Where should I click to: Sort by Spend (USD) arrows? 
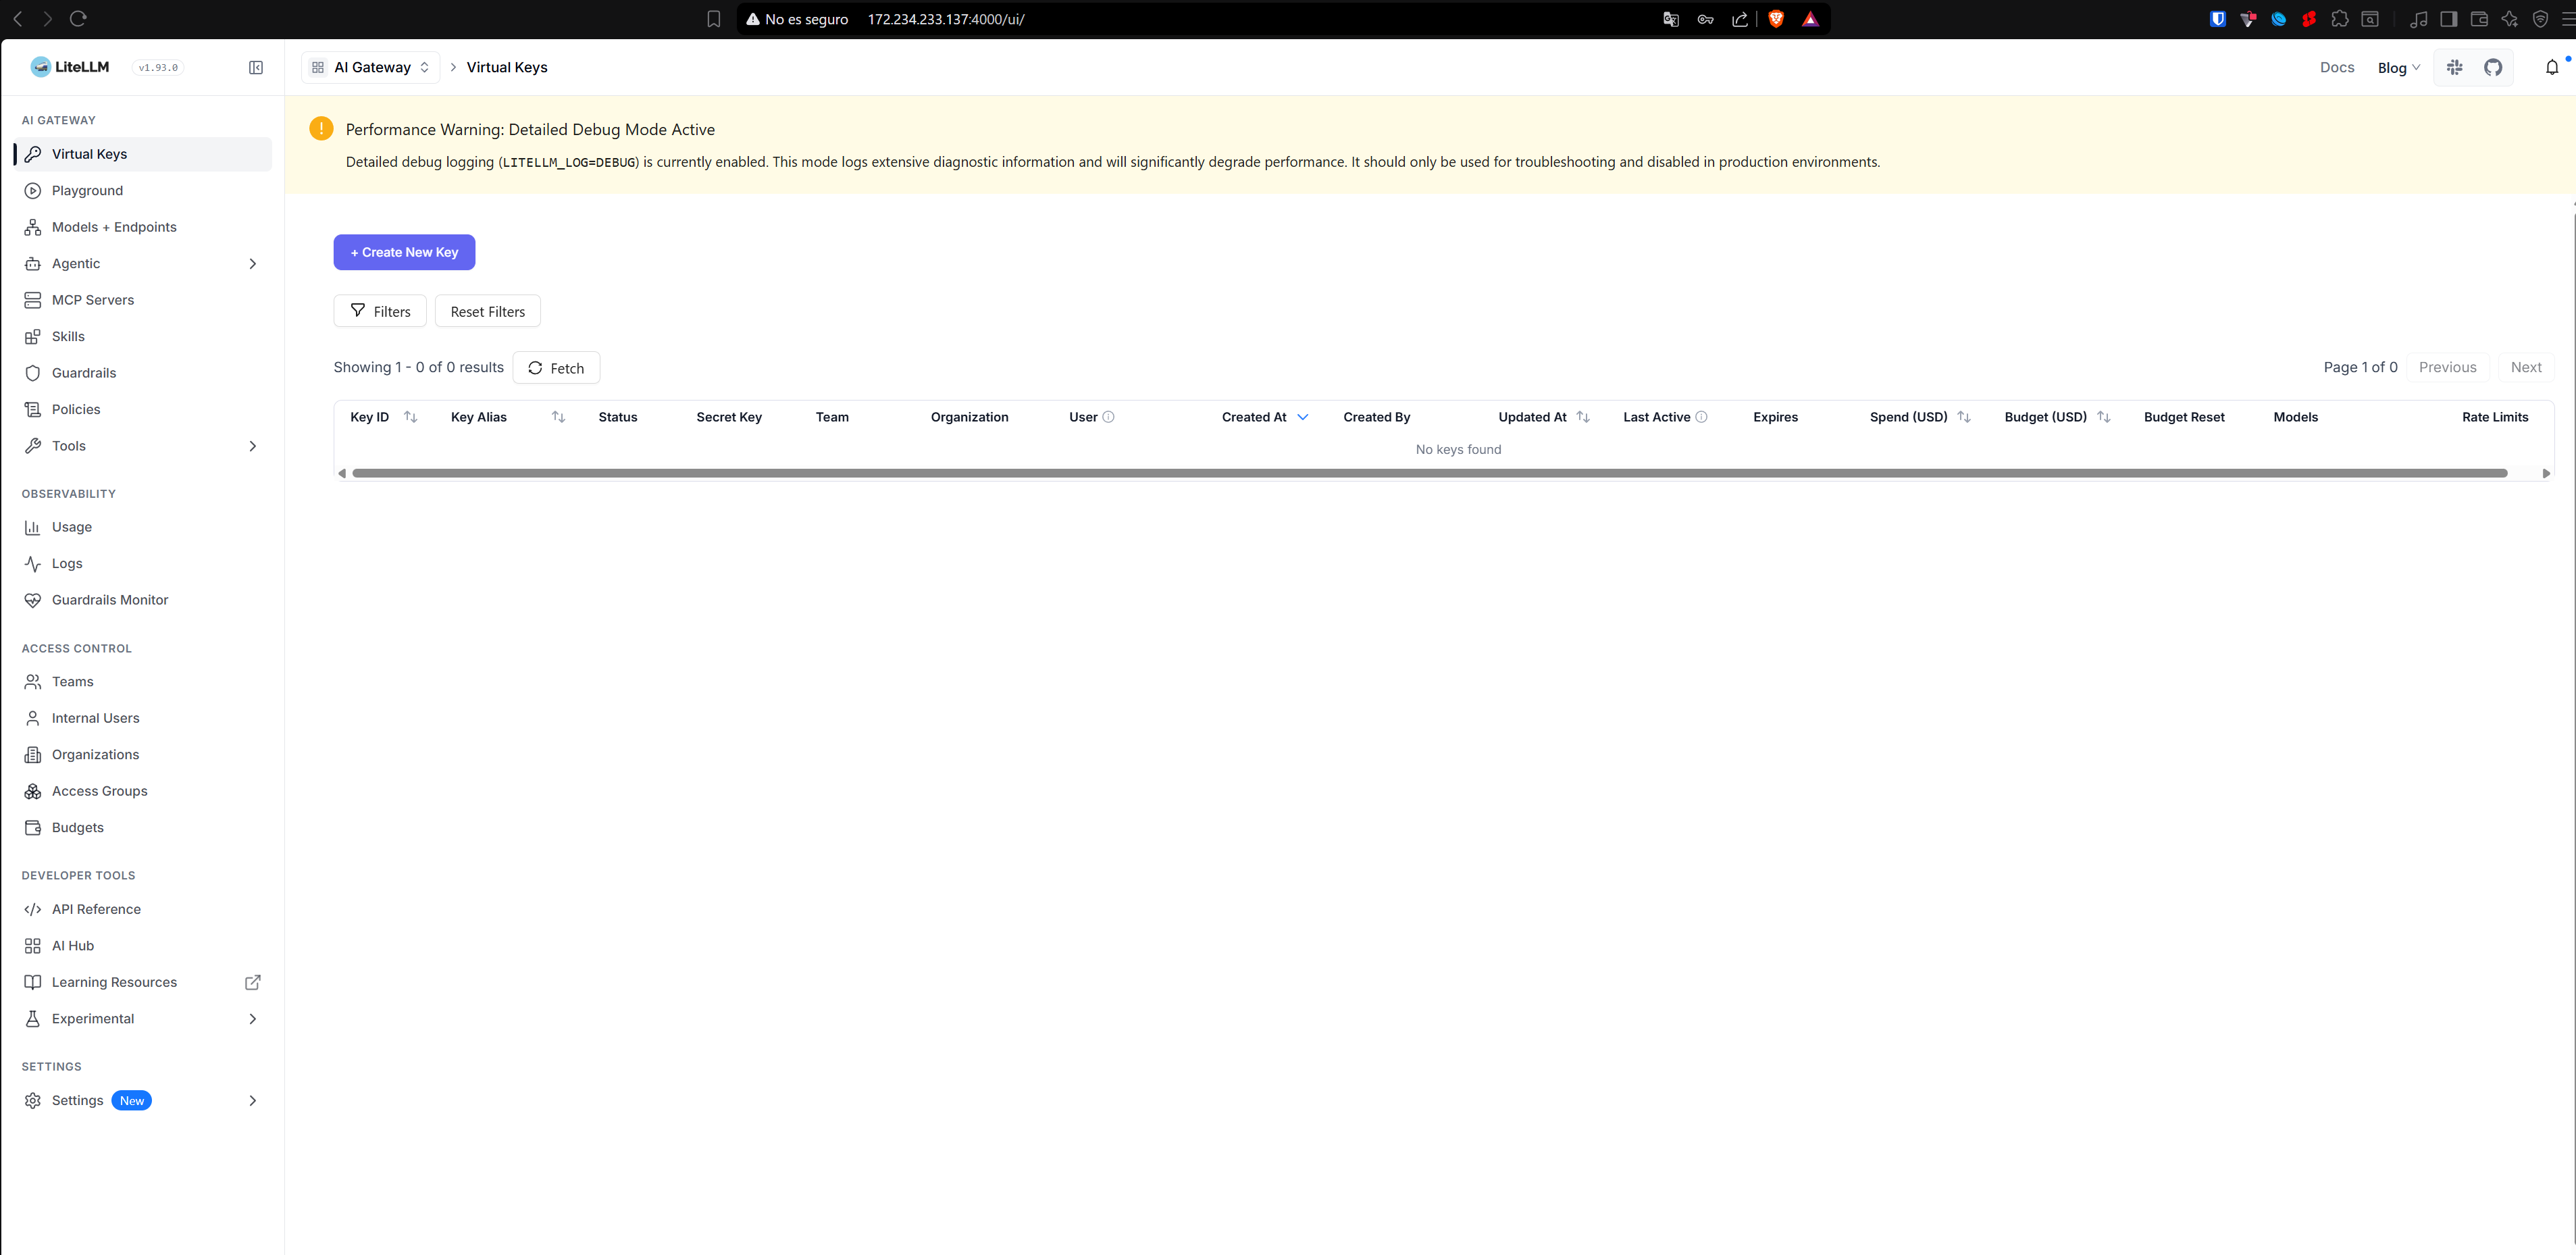[x=1964, y=417]
